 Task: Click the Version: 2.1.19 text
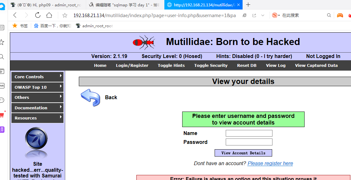click(109, 56)
